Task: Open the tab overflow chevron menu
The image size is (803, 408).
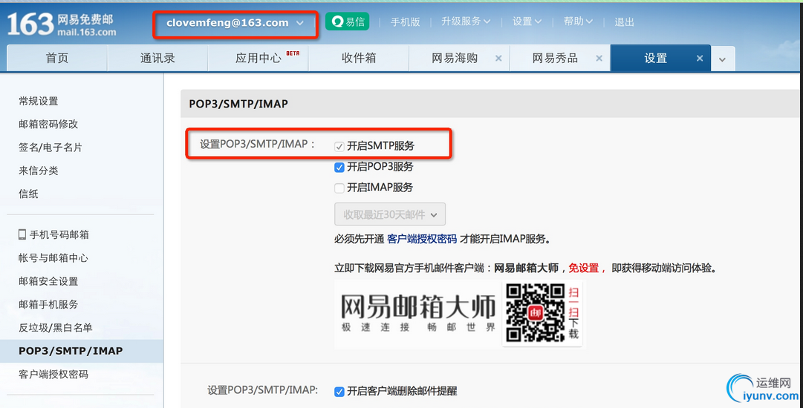Action: click(722, 59)
